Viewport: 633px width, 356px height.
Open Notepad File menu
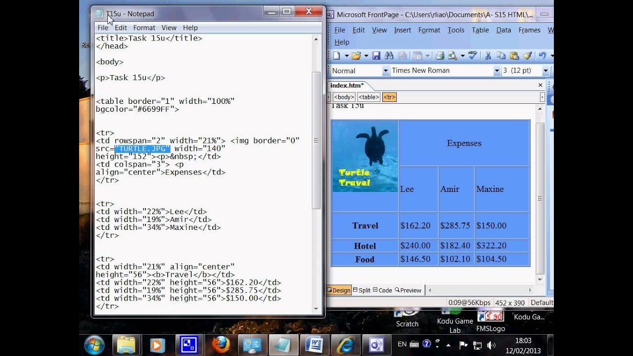coord(103,28)
